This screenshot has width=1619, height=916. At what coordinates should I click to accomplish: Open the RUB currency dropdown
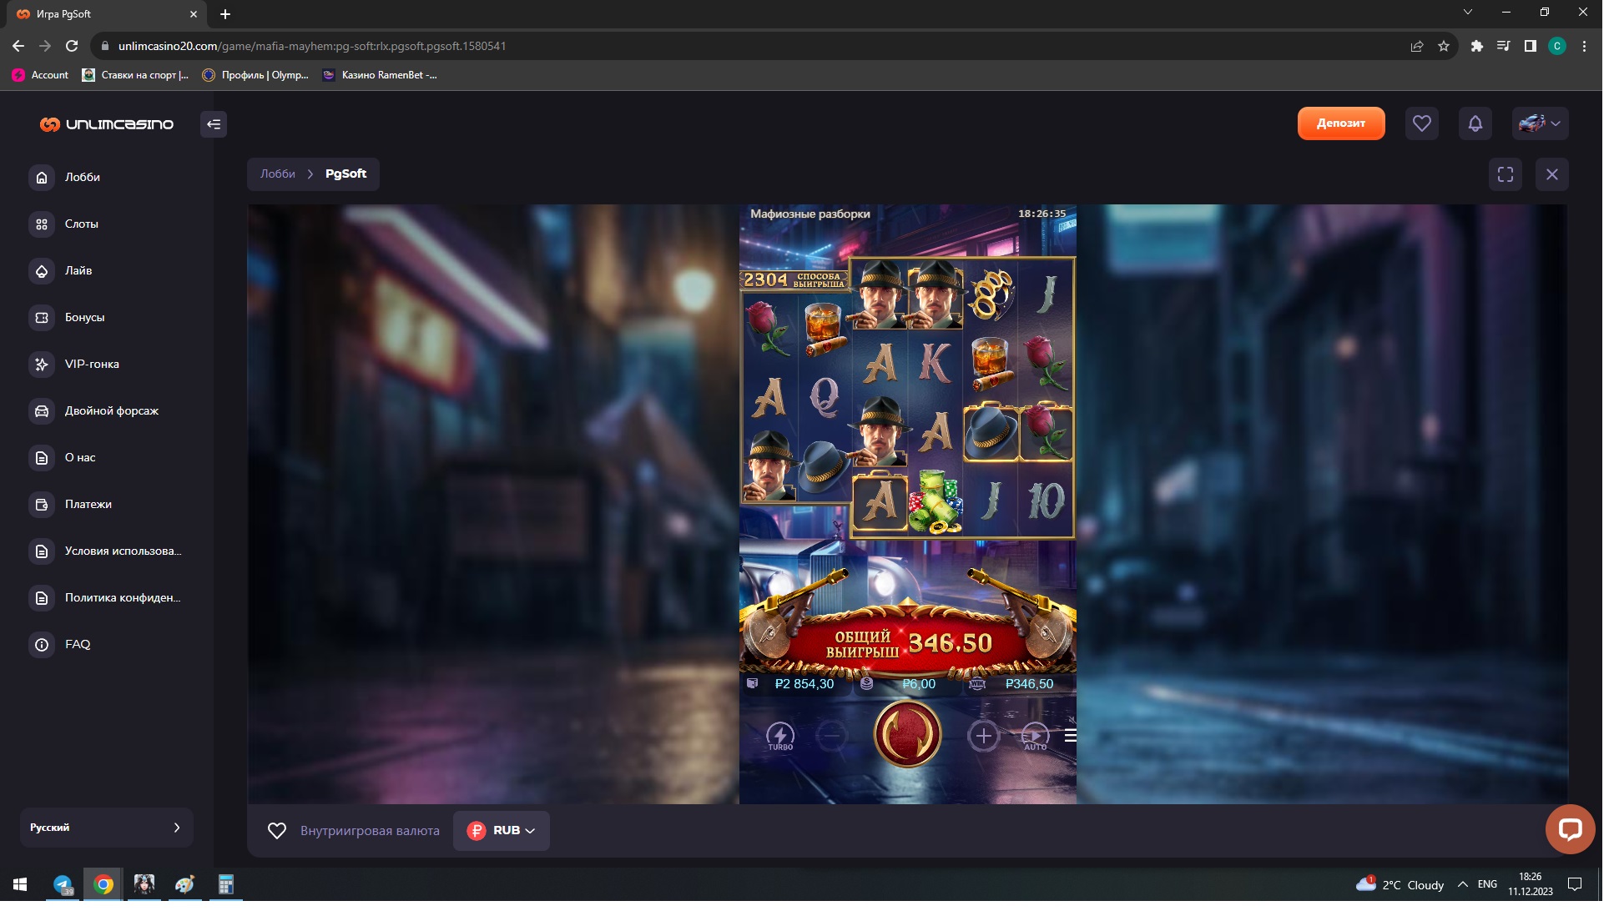[502, 831]
